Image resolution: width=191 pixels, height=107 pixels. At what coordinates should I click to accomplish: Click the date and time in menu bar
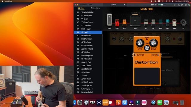182,1
